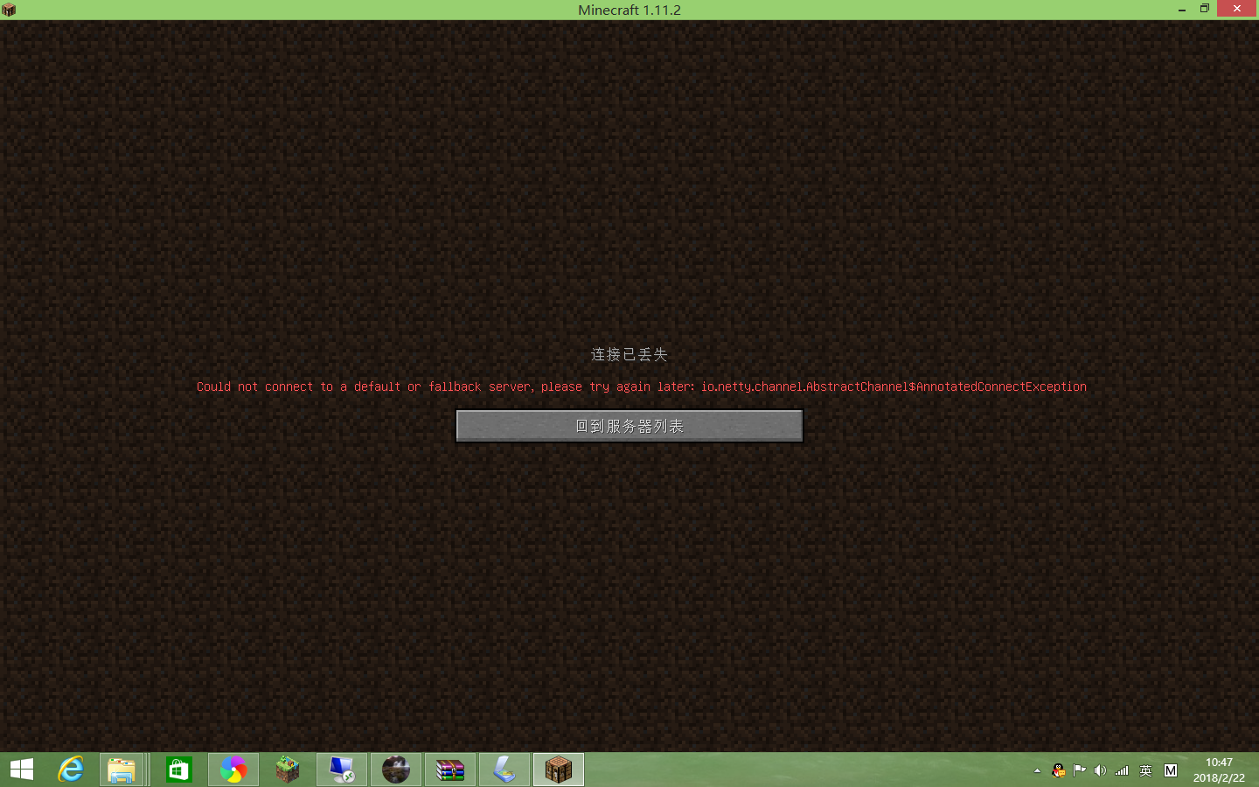Click the red 'Could not connect' error message

[642, 387]
